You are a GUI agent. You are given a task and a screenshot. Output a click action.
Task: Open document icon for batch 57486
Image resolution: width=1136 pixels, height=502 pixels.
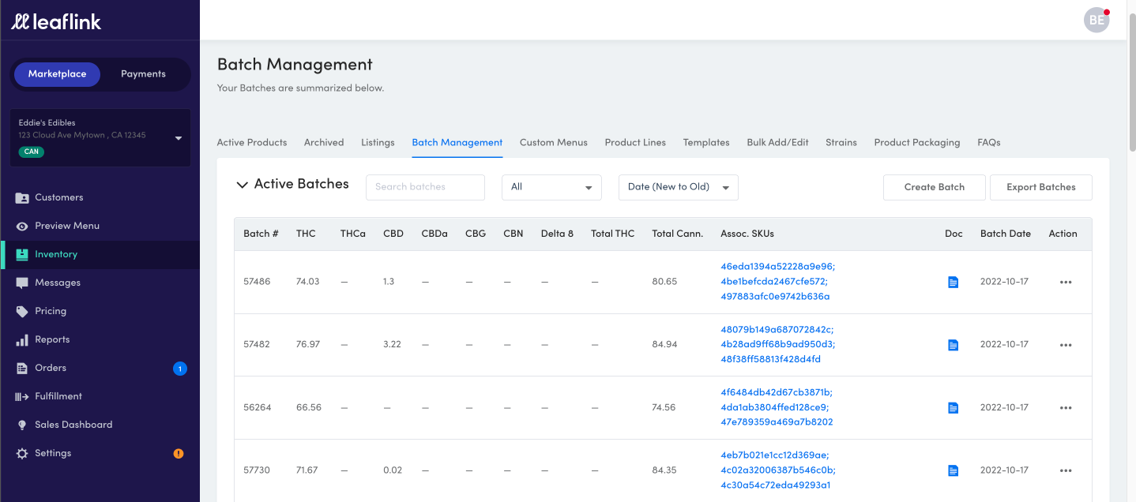coord(954,282)
